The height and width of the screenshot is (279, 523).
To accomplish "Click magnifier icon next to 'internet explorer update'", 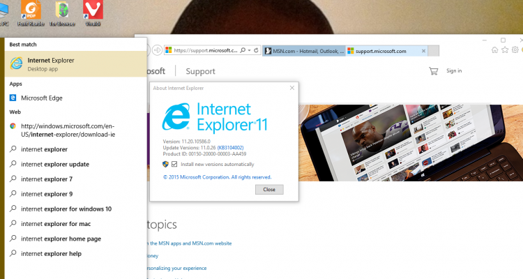I will (13, 164).
